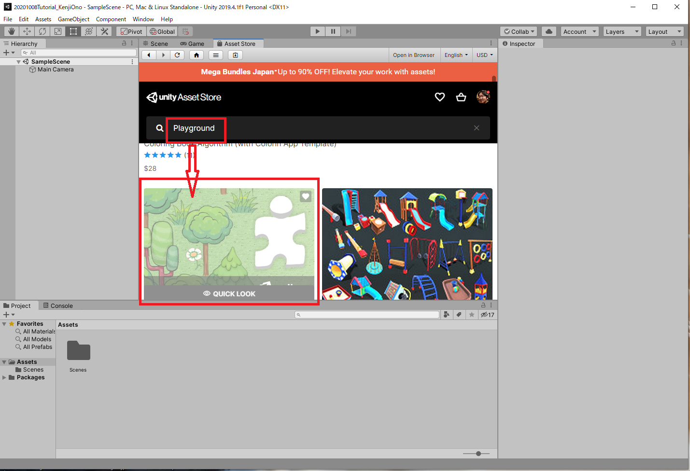Image resolution: width=690 pixels, height=471 pixels.
Task: Select the Move tool
Action: [x=27, y=31]
